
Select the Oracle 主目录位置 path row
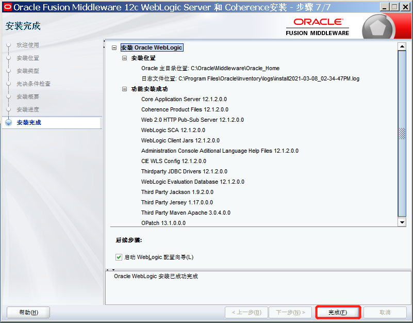210,68
